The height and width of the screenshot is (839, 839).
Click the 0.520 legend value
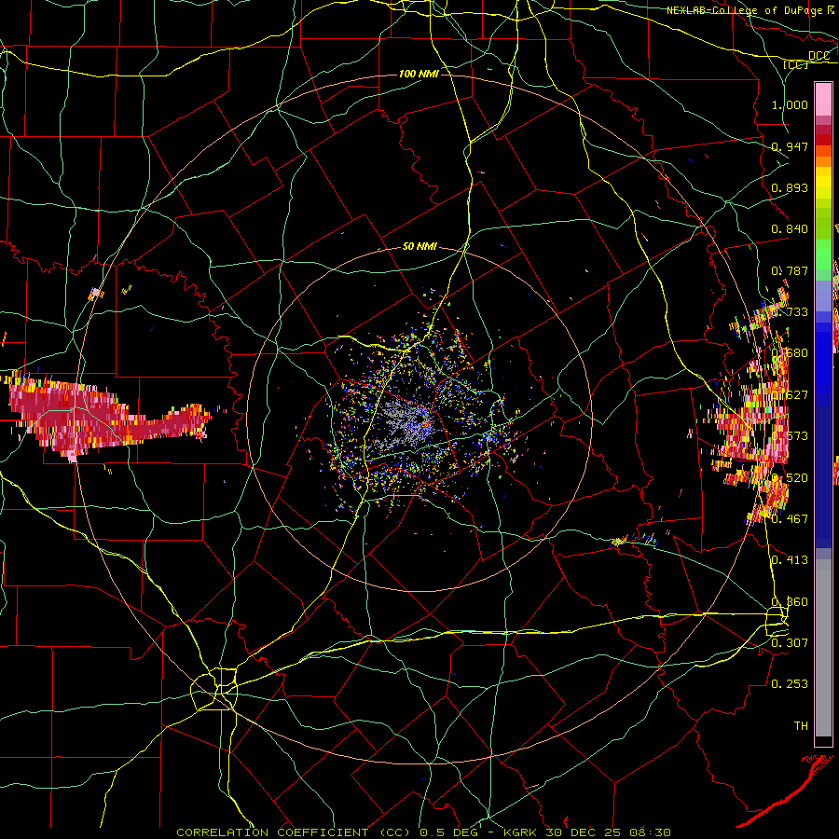point(790,478)
